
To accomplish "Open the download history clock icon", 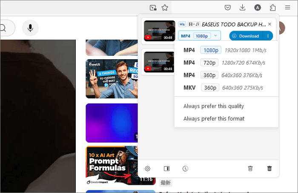I will [x=185, y=169].
